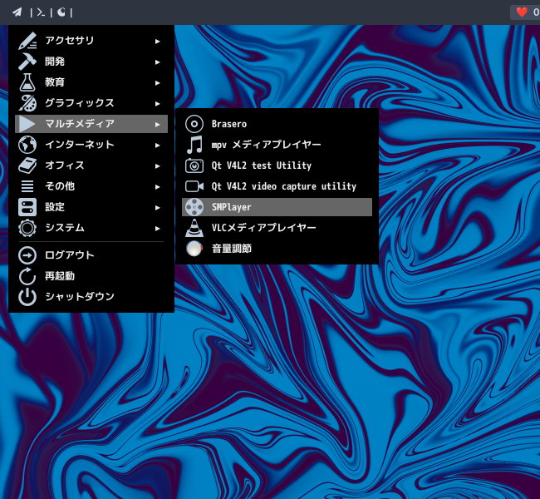The height and width of the screenshot is (499, 540).
Task: Expand インターネット submenu arrow
Action: (157, 146)
